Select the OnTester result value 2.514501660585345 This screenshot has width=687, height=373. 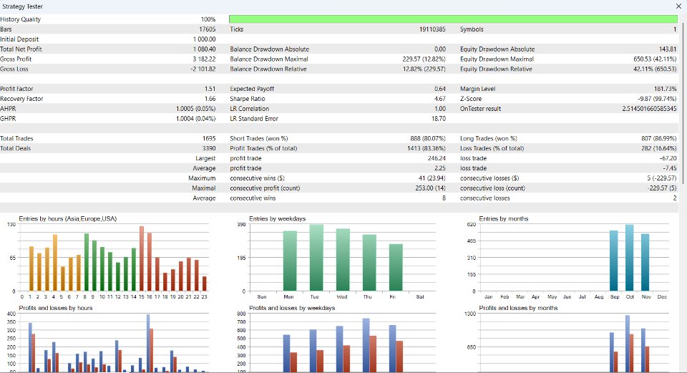coord(649,109)
